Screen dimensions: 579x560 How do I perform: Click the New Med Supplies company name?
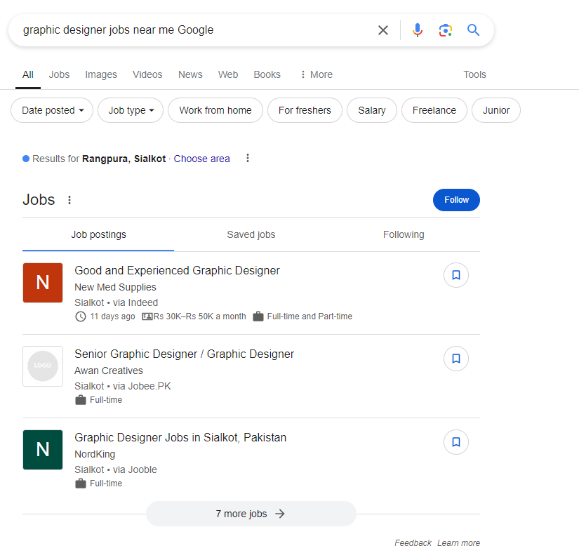(115, 287)
